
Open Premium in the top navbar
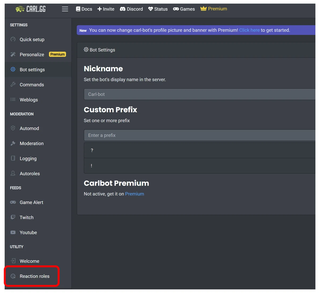(x=214, y=9)
